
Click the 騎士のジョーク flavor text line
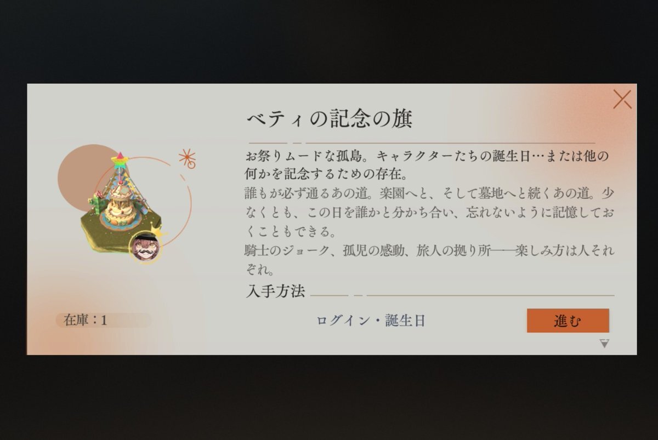pos(429,260)
